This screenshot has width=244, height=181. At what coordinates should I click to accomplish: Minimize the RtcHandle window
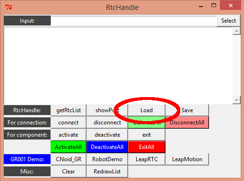pyautogui.click(x=201, y=7)
